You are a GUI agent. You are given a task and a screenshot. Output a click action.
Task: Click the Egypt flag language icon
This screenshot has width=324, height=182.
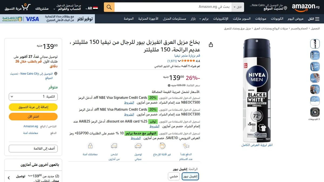95,8
